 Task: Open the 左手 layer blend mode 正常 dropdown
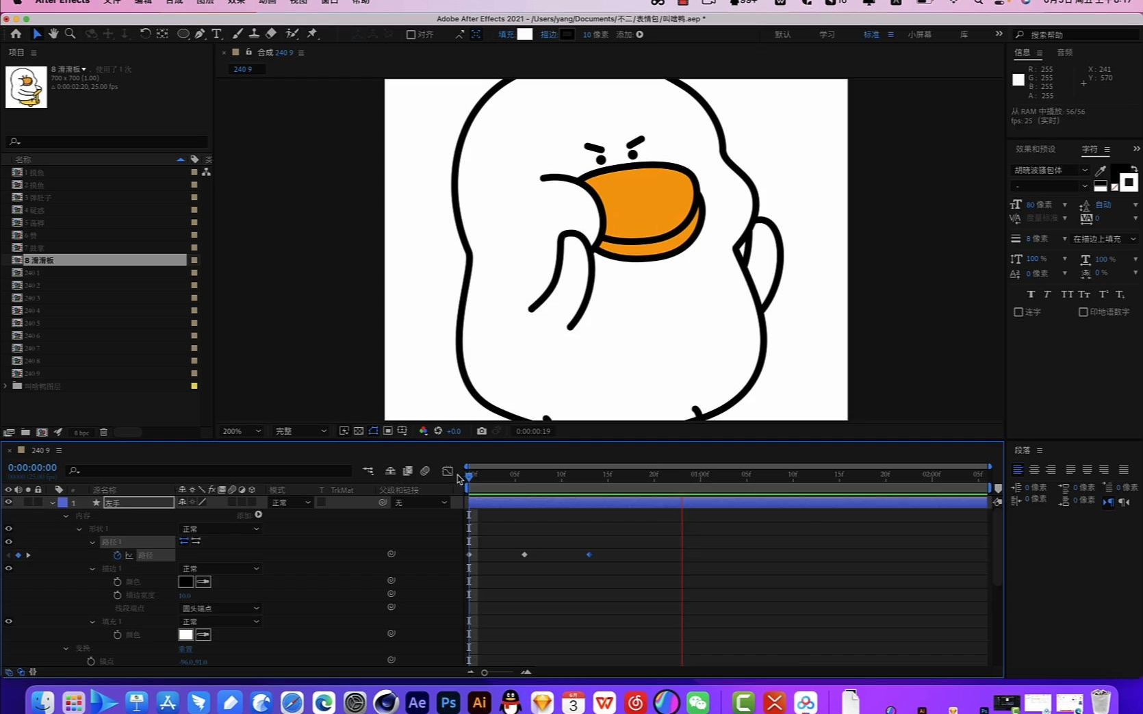pos(291,502)
